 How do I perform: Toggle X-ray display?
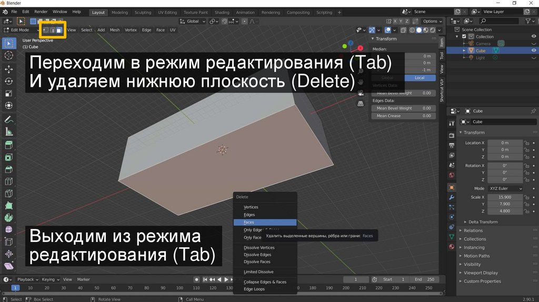pyautogui.click(x=403, y=30)
